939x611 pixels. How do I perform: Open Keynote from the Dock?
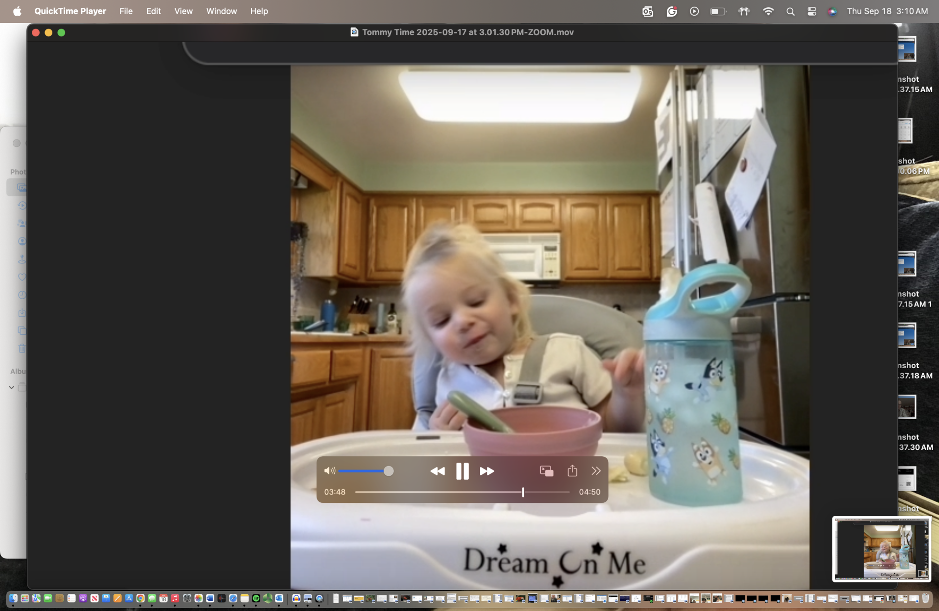106,598
